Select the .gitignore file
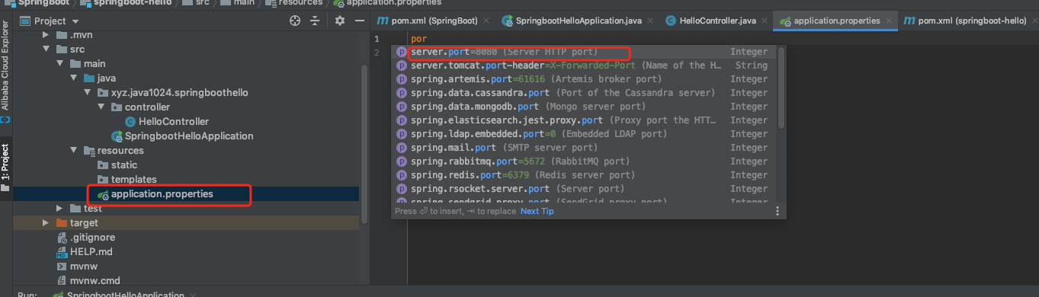The image size is (1039, 297). (x=92, y=238)
